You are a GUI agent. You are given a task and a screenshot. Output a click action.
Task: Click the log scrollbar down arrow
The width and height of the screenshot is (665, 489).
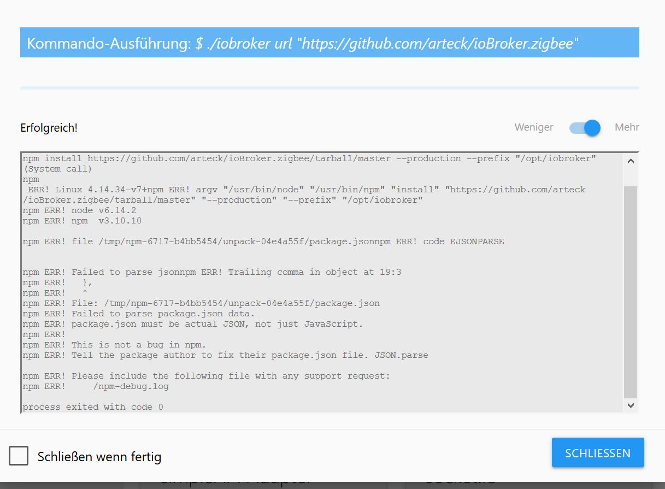[630, 405]
